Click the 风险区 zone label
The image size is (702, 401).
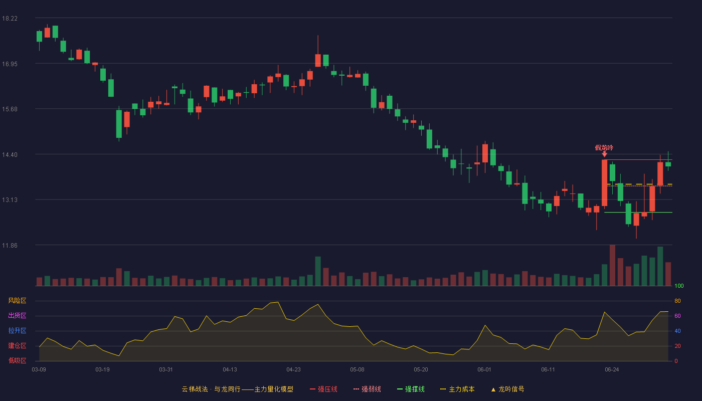[17, 301]
